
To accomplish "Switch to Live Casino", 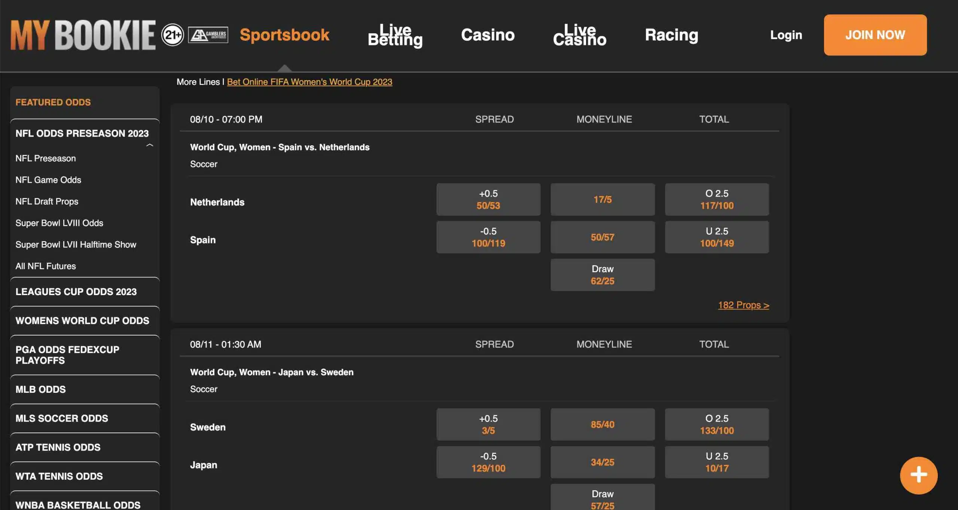I will [580, 35].
